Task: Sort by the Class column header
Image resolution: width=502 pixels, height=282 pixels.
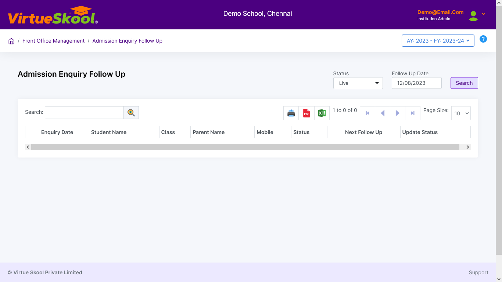Action: click(x=175, y=132)
